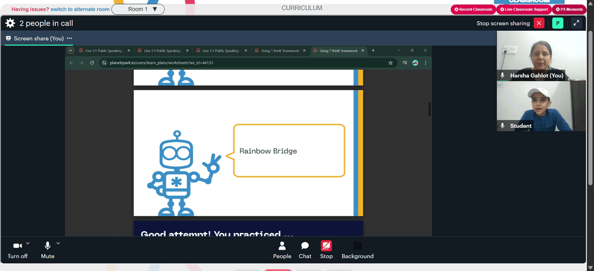Open the browser media controls icon
The image size is (594, 271).
[x=405, y=63]
